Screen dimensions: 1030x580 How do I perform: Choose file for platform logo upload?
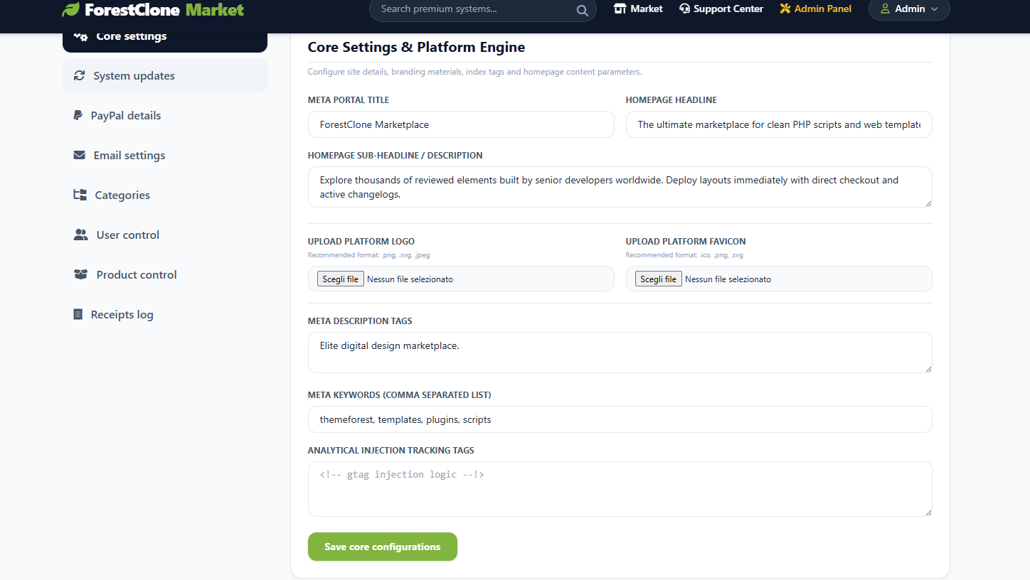click(x=341, y=279)
